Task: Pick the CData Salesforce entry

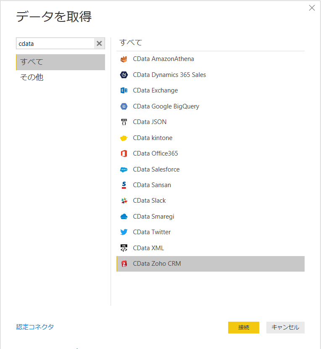Action: click(x=210, y=169)
